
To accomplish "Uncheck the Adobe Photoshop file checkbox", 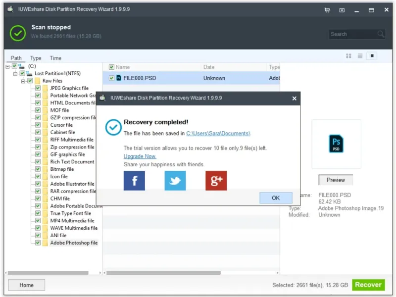I will (38, 243).
